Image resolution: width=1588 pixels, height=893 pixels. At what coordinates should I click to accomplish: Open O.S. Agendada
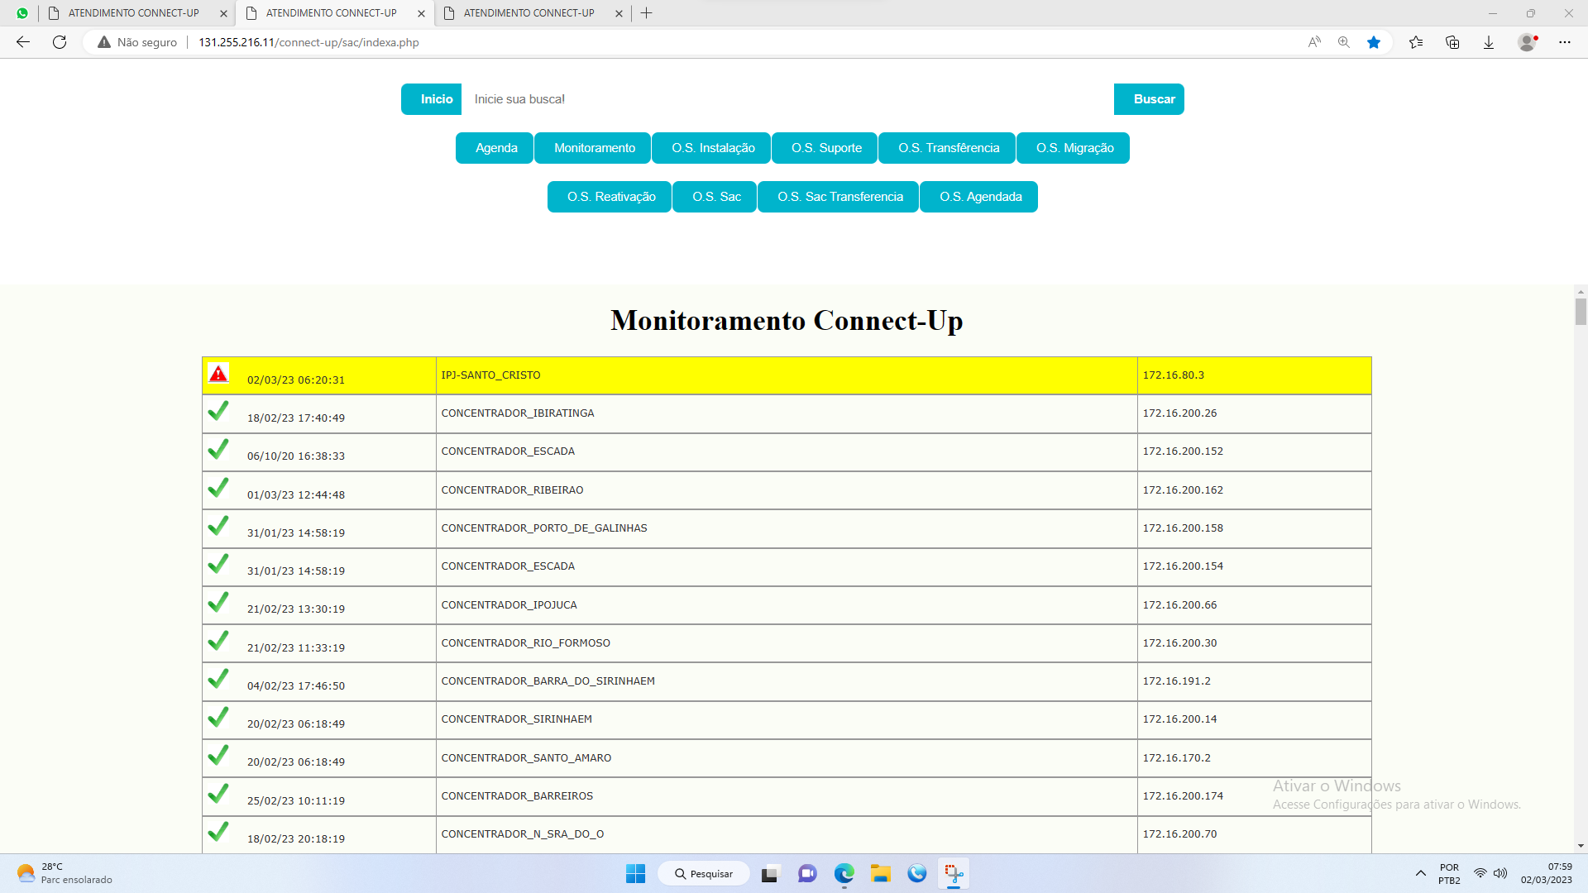(978, 197)
